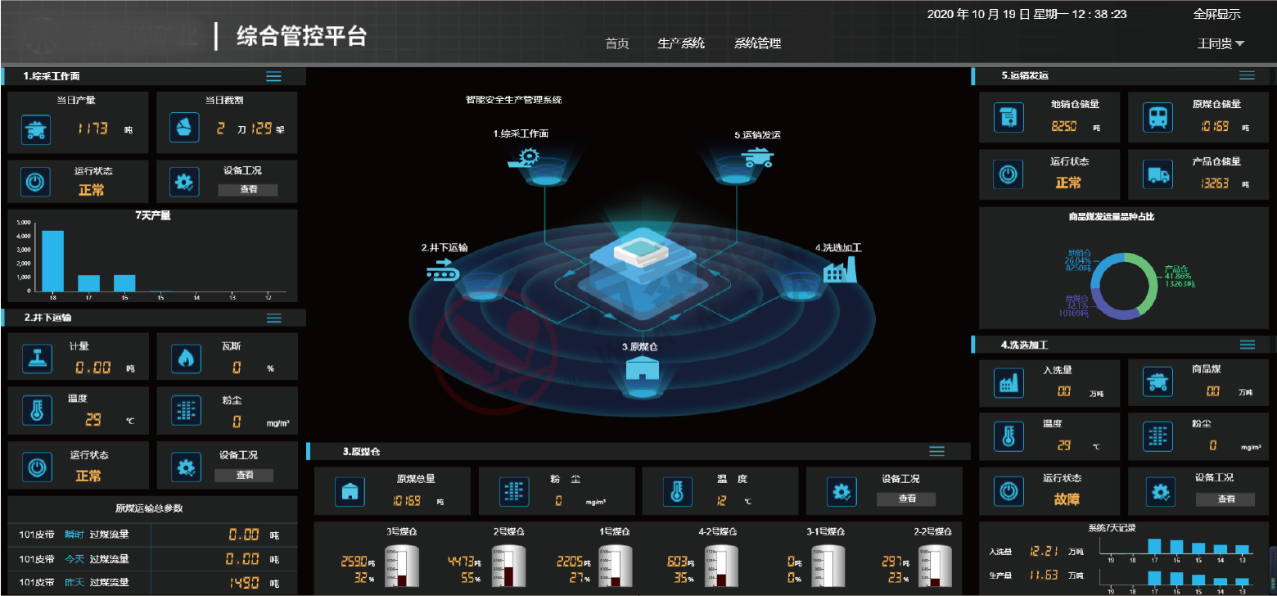Image resolution: width=1277 pixels, height=596 pixels.
Task: Expand the 原煤仓 panel hamburger menu
Action: [x=936, y=451]
